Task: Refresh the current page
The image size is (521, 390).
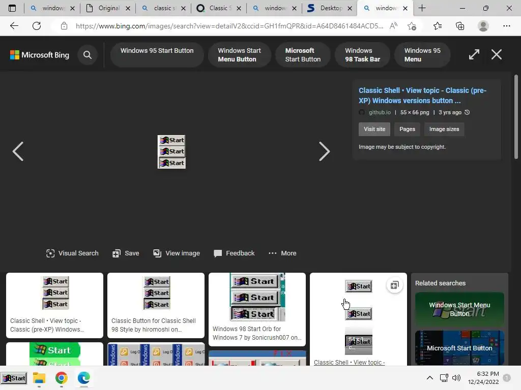Action: pos(37,26)
